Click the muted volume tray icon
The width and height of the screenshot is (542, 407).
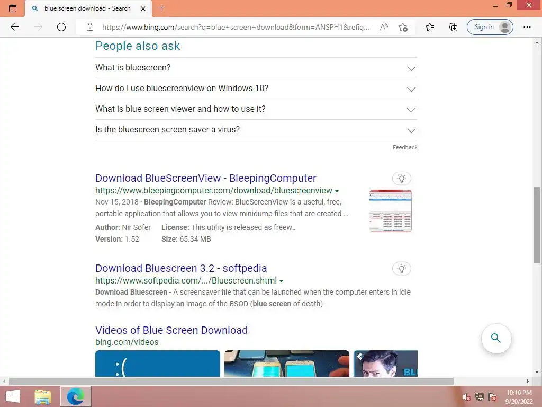pos(466,397)
